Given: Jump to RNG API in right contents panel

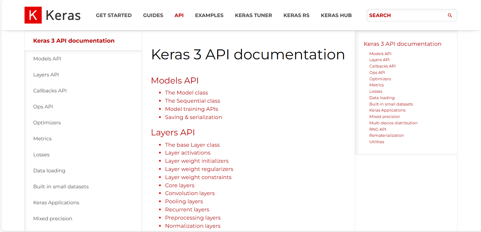Looking at the screenshot, I should (x=378, y=129).
